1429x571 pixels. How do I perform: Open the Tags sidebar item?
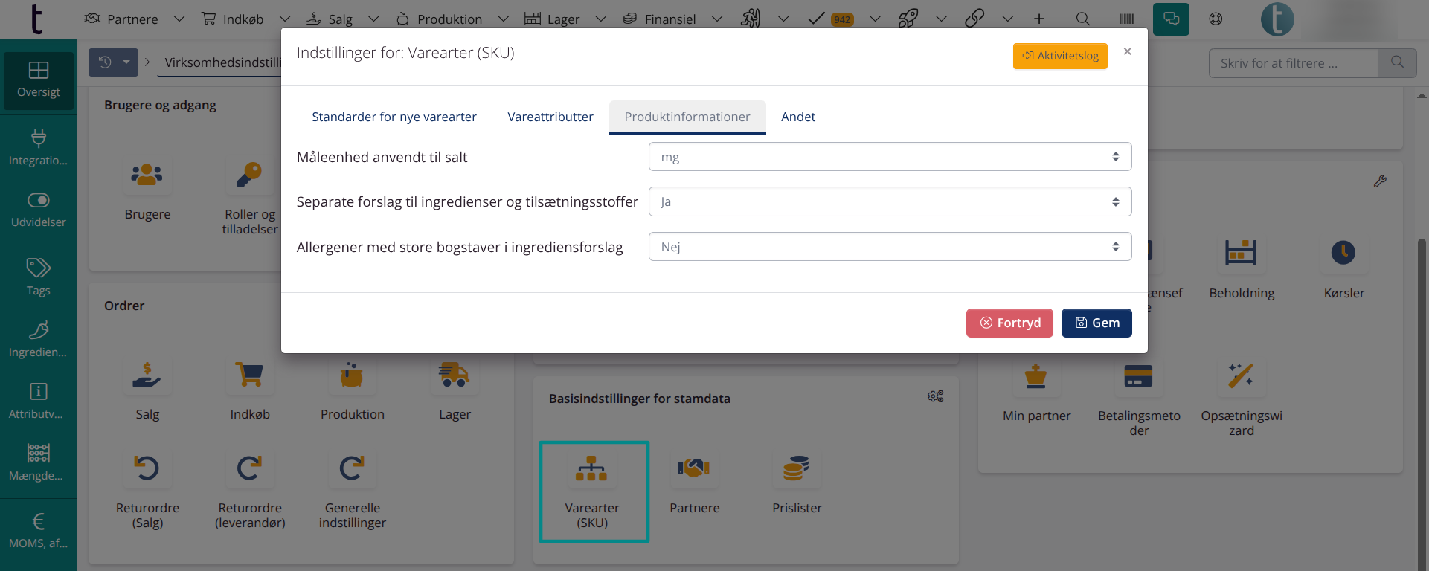[38, 277]
